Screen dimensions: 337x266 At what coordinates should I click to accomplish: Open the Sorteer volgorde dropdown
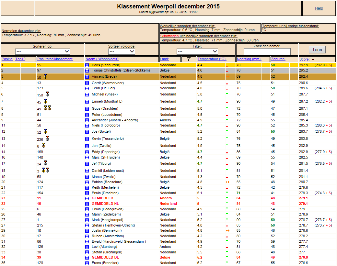(122, 51)
